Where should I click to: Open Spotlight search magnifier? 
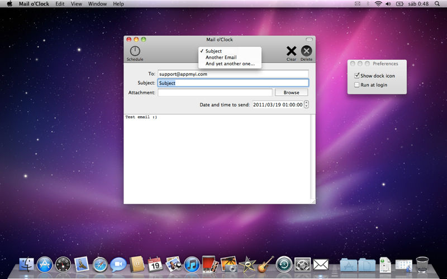[x=437, y=4]
